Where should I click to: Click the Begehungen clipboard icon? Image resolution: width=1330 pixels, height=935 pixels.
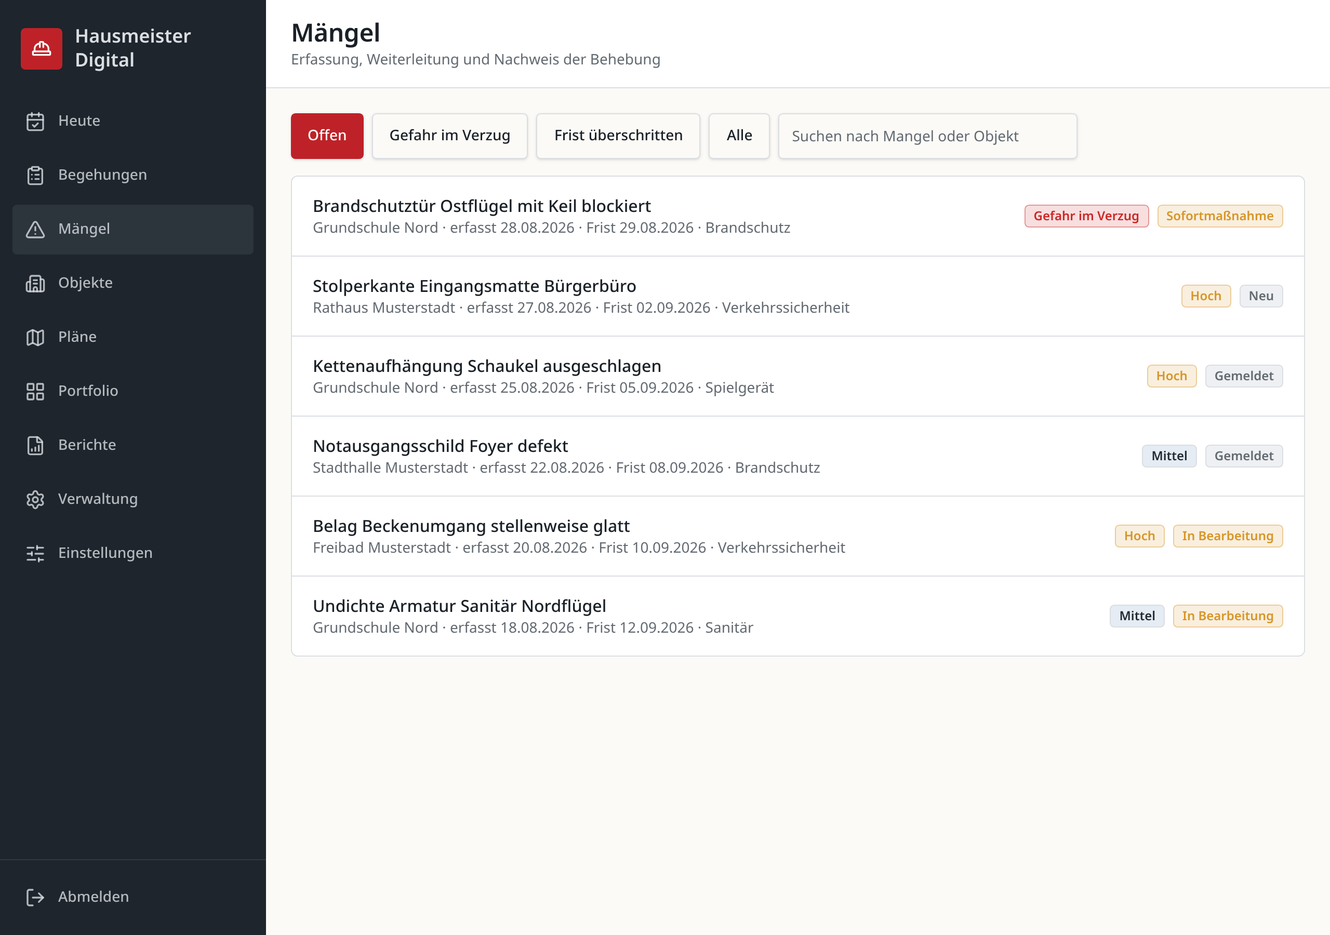35,175
